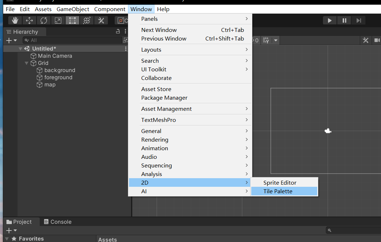This screenshot has width=381, height=242.
Task: Select the Rect tool
Action: 72,20
